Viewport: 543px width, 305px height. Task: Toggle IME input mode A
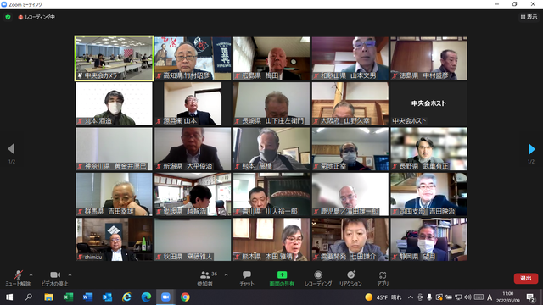(x=490, y=297)
